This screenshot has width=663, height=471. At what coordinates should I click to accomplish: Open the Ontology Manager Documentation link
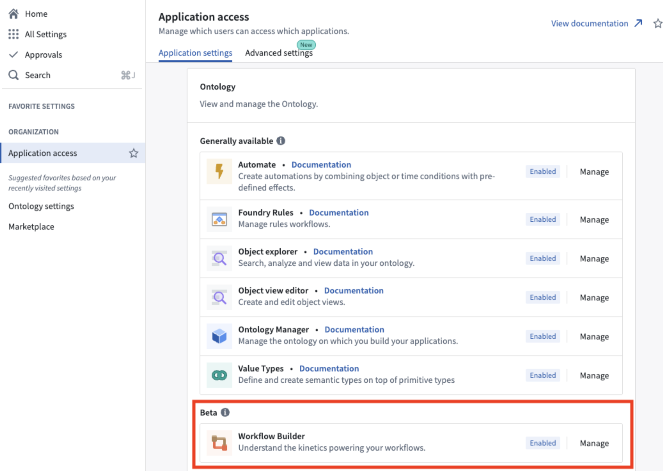point(354,329)
